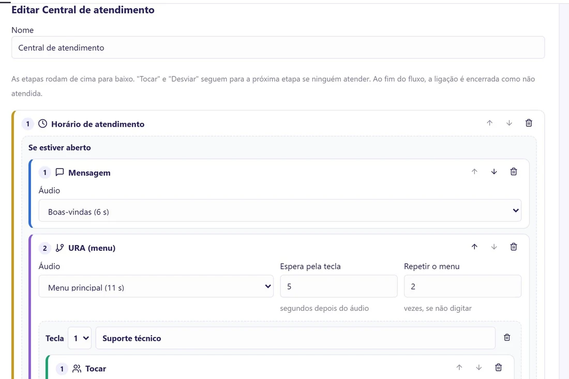Move the Mensagem step up

click(474, 172)
